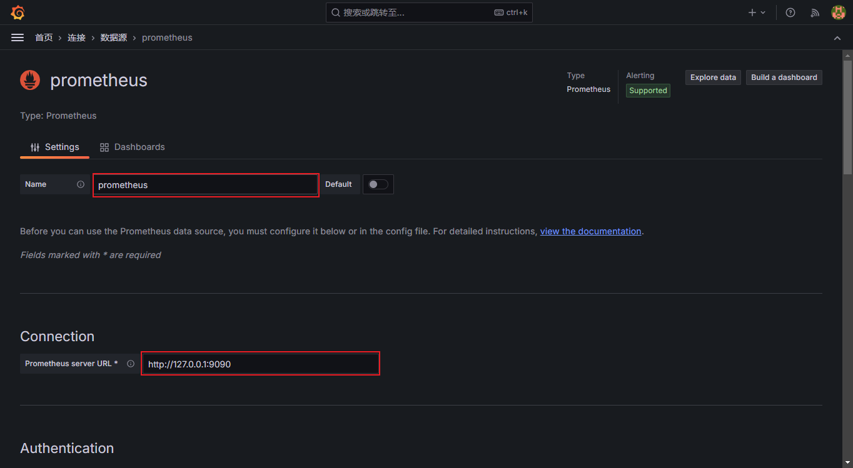Open the hamburger navigation menu
853x468 pixels.
point(18,37)
